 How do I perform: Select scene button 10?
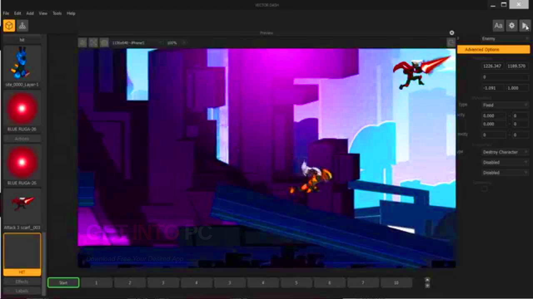click(396, 283)
